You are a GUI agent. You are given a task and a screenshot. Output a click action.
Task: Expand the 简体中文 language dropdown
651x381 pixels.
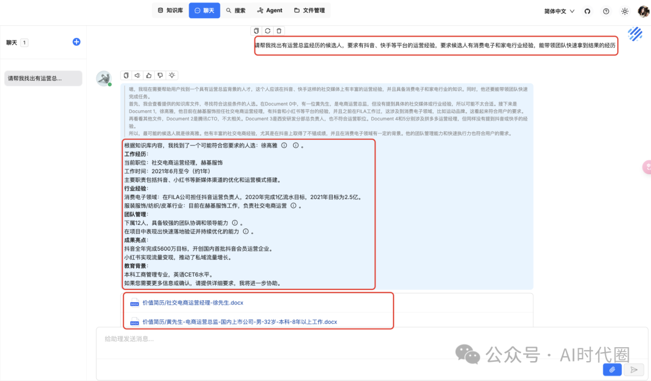pyautogui.click(x=559, y=11)
